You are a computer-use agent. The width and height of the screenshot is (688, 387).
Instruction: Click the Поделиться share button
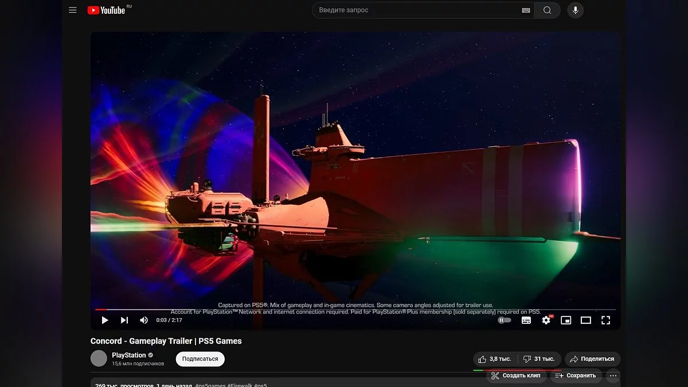[x=592, y=359]
